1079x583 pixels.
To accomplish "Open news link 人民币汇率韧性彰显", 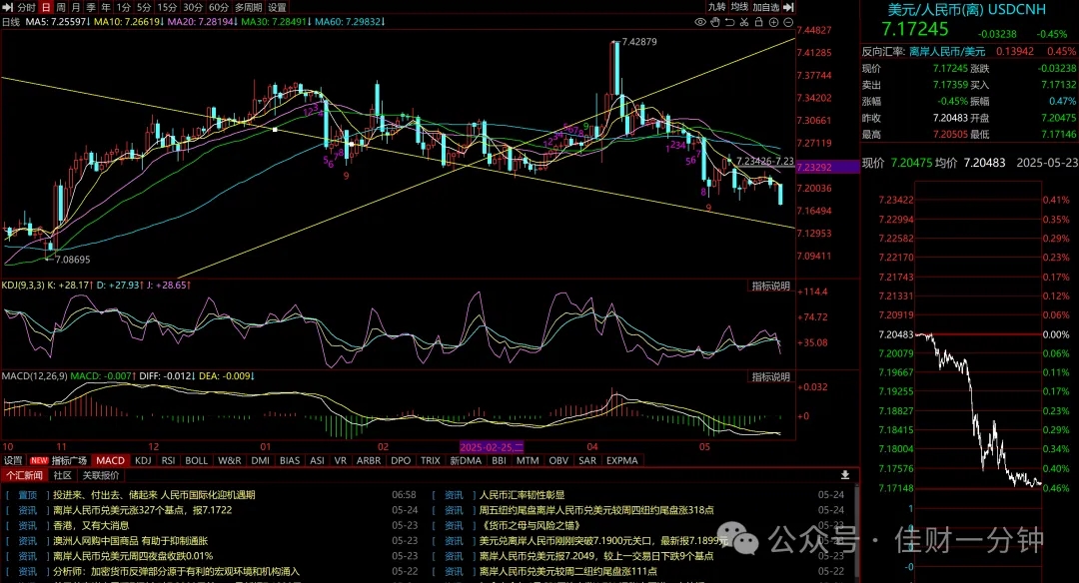I will pyautogui.click(x=522, y=495).
